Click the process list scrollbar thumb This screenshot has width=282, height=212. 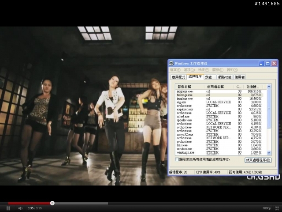[x=269, y=109]
